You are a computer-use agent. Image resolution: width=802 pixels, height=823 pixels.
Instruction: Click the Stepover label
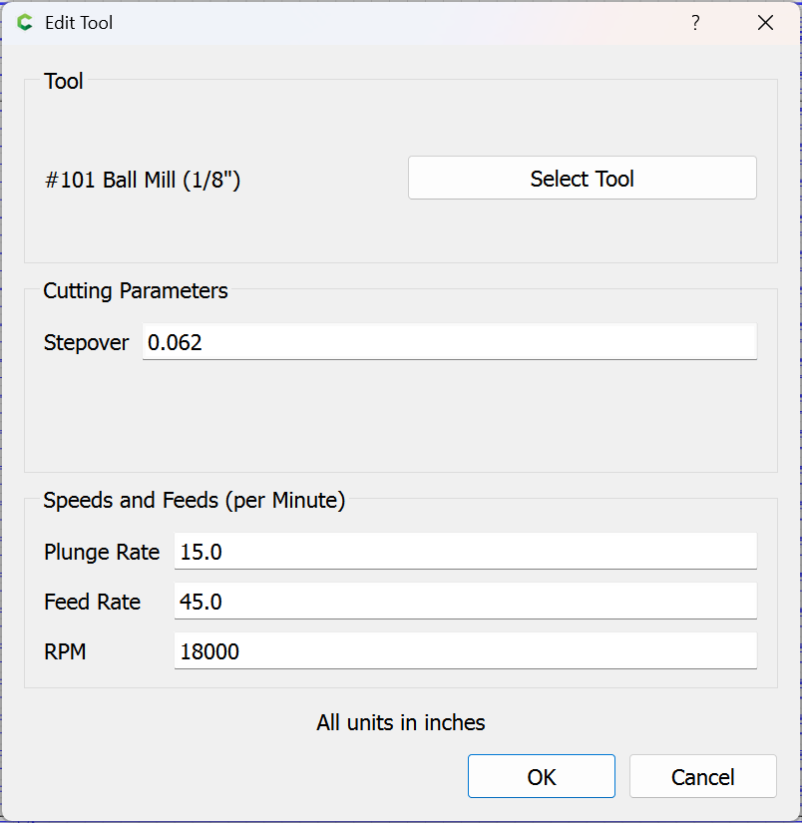point(86,343)
